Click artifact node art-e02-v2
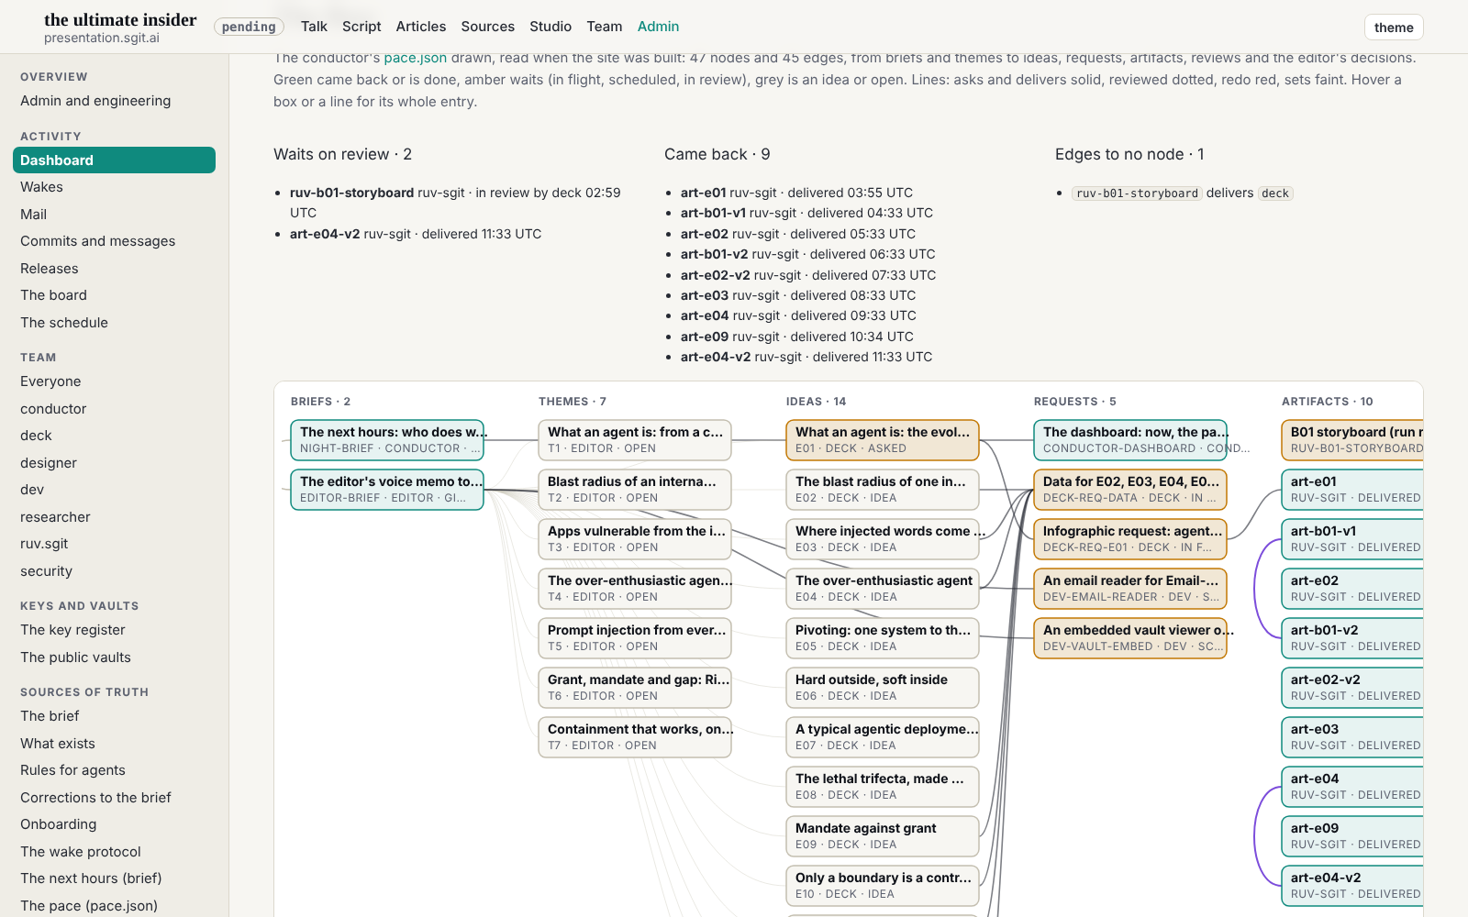 tap(1352, 688)
